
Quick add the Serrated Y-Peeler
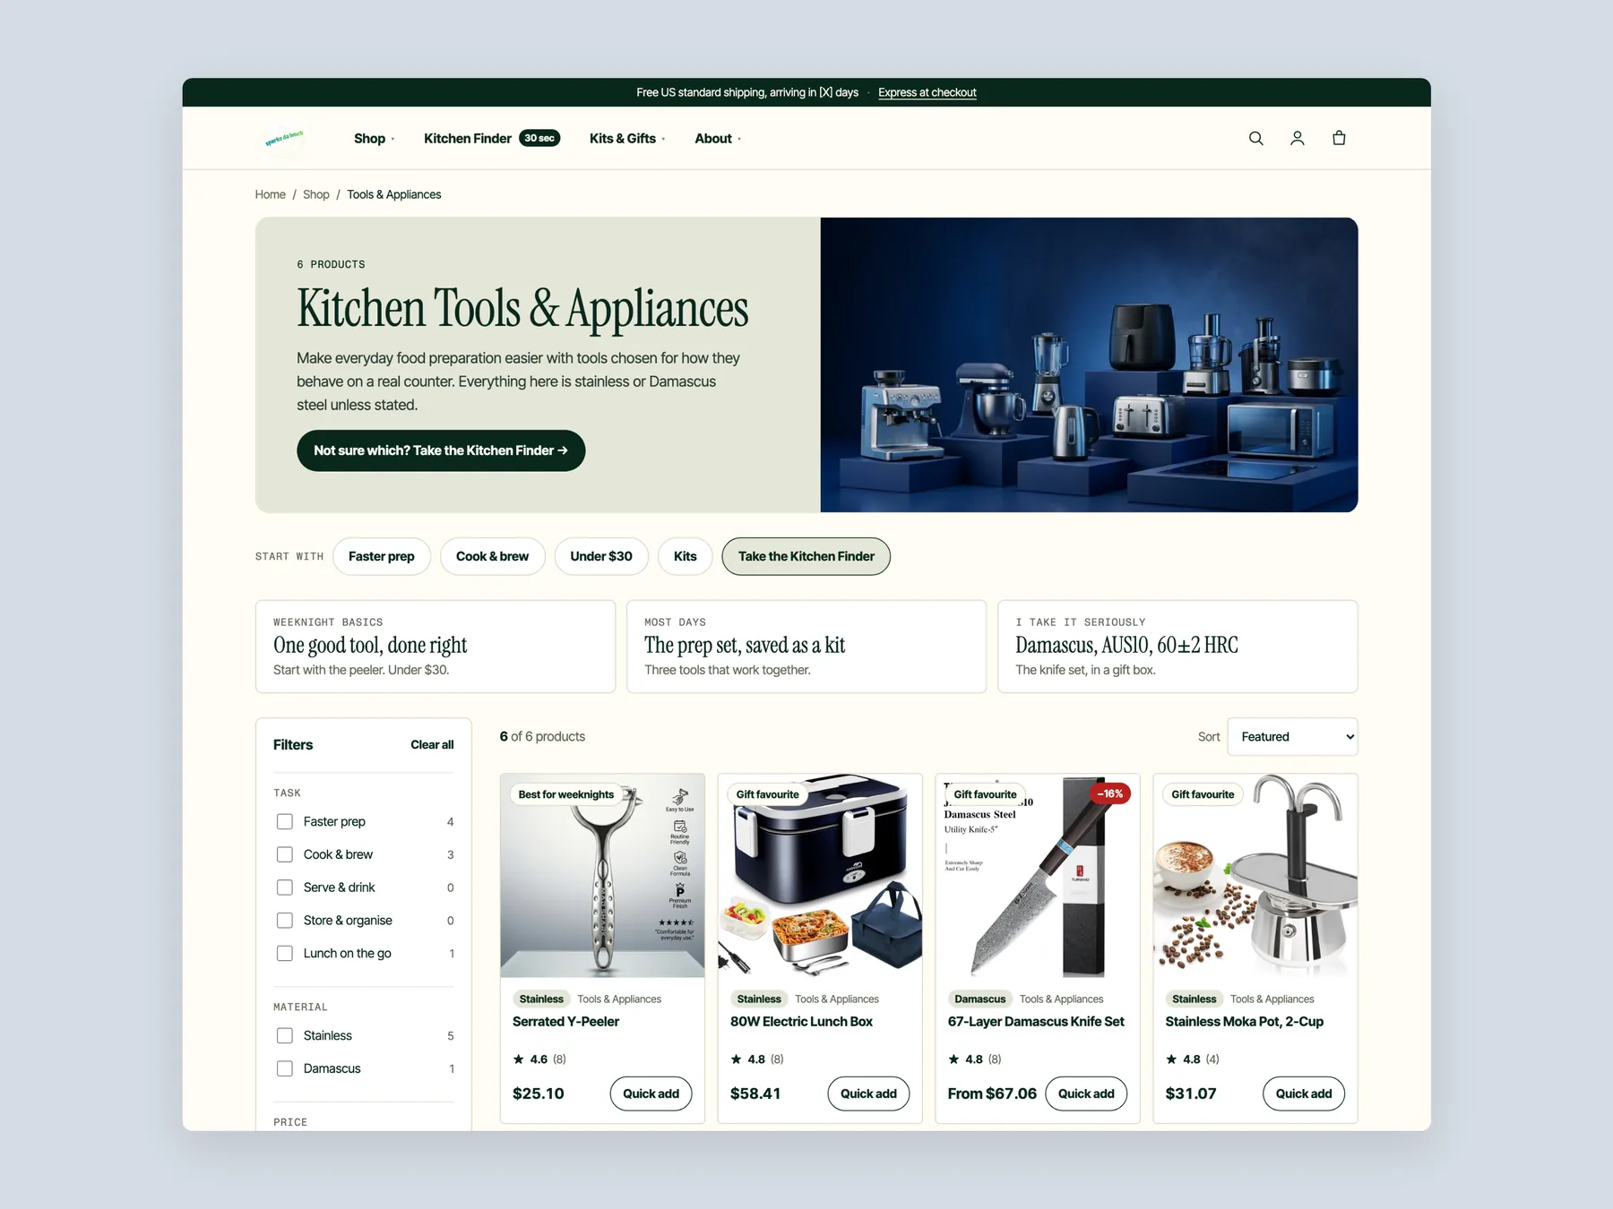pyautogui.click(x=651, y=1093)
